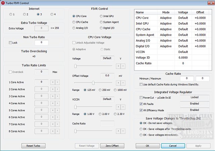Click Extra Voltage input field
The image size is (215, 151).
[x=41, y=28]
